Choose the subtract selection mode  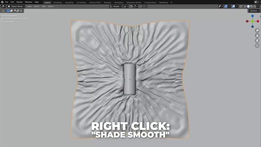pos(15,11)
